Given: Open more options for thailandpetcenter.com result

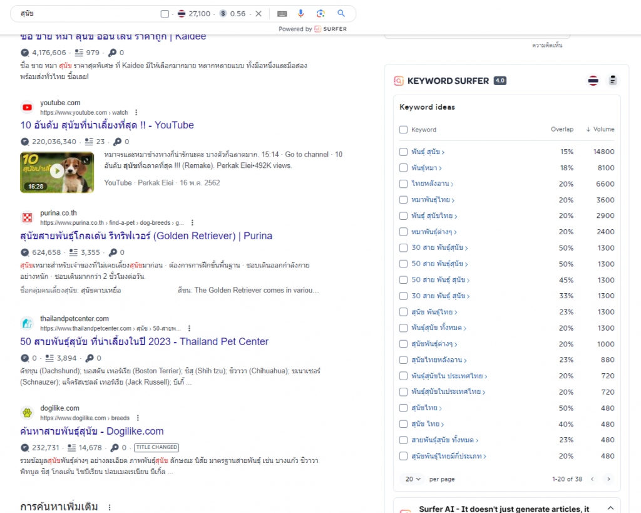Looking at the screenshot, I should (189, 328).
